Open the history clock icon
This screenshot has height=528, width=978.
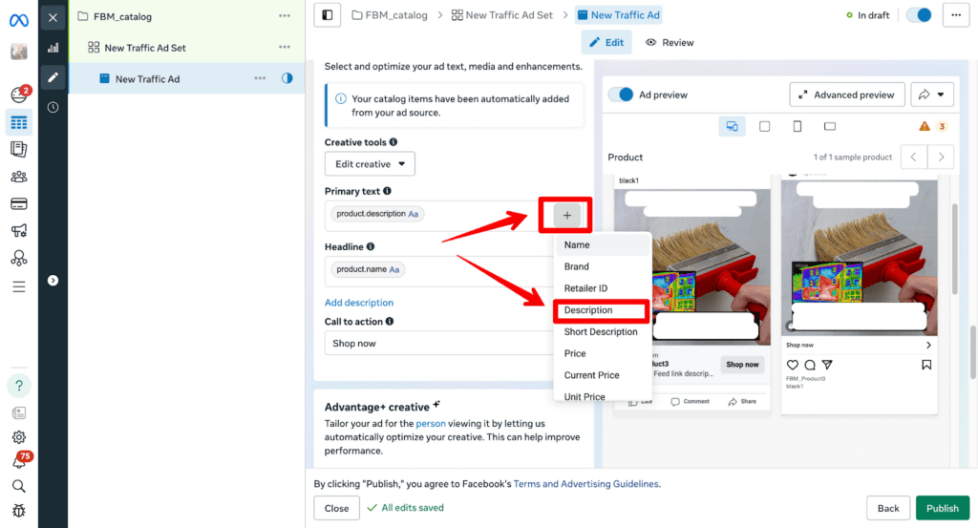53,107
